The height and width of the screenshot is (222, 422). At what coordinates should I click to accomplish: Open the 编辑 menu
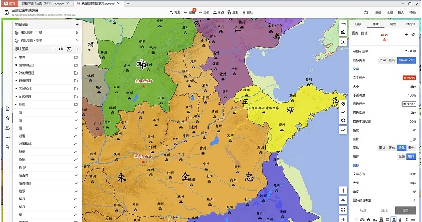click(x=378, y=13)
